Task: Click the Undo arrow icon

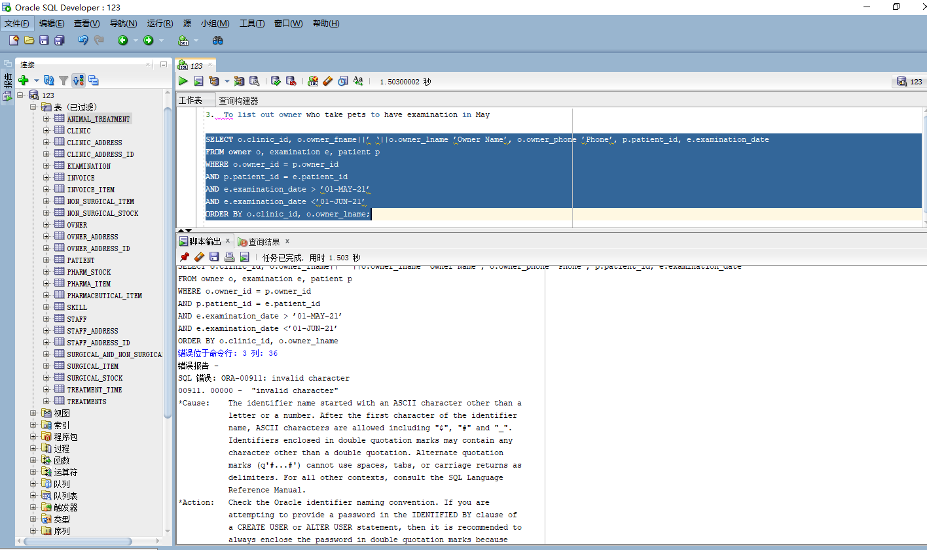Action: tap(83, 41)
